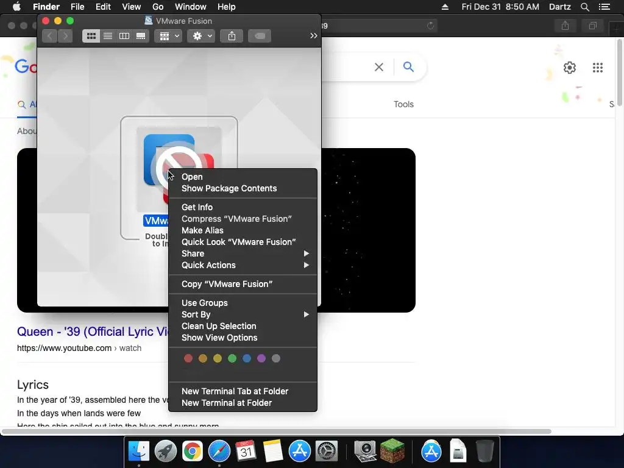
Task: Open Minecraft from the Dock
Action: pos(392,450)
